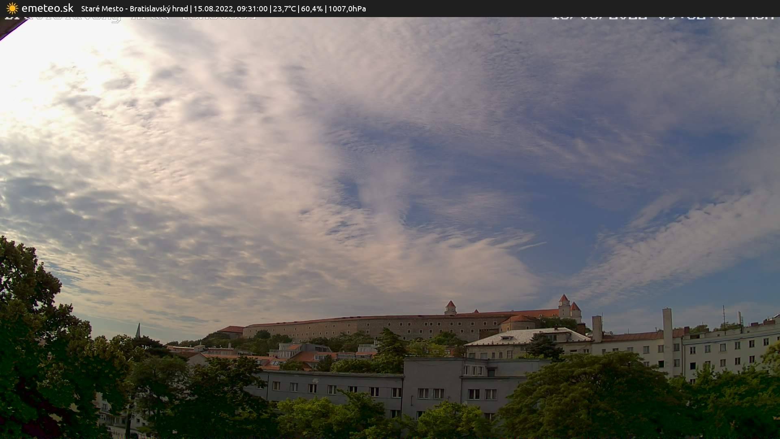This screenshot has width=780, height=439.
Task: Click the camera timestamp overlay top right
Action: coord(662,18)
